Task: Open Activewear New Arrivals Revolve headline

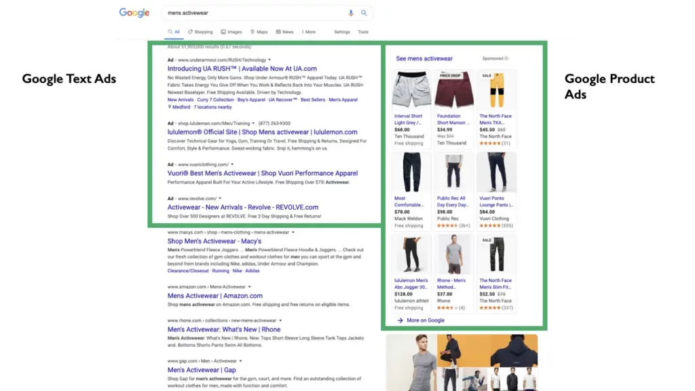Action: click(x=243, y=208)
